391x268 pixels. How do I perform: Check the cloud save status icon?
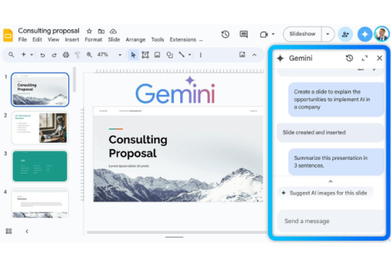pos(113,31)
